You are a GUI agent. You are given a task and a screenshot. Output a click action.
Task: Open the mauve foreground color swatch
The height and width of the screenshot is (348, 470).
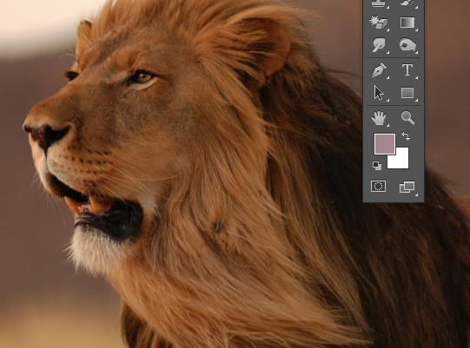(385, 144)
